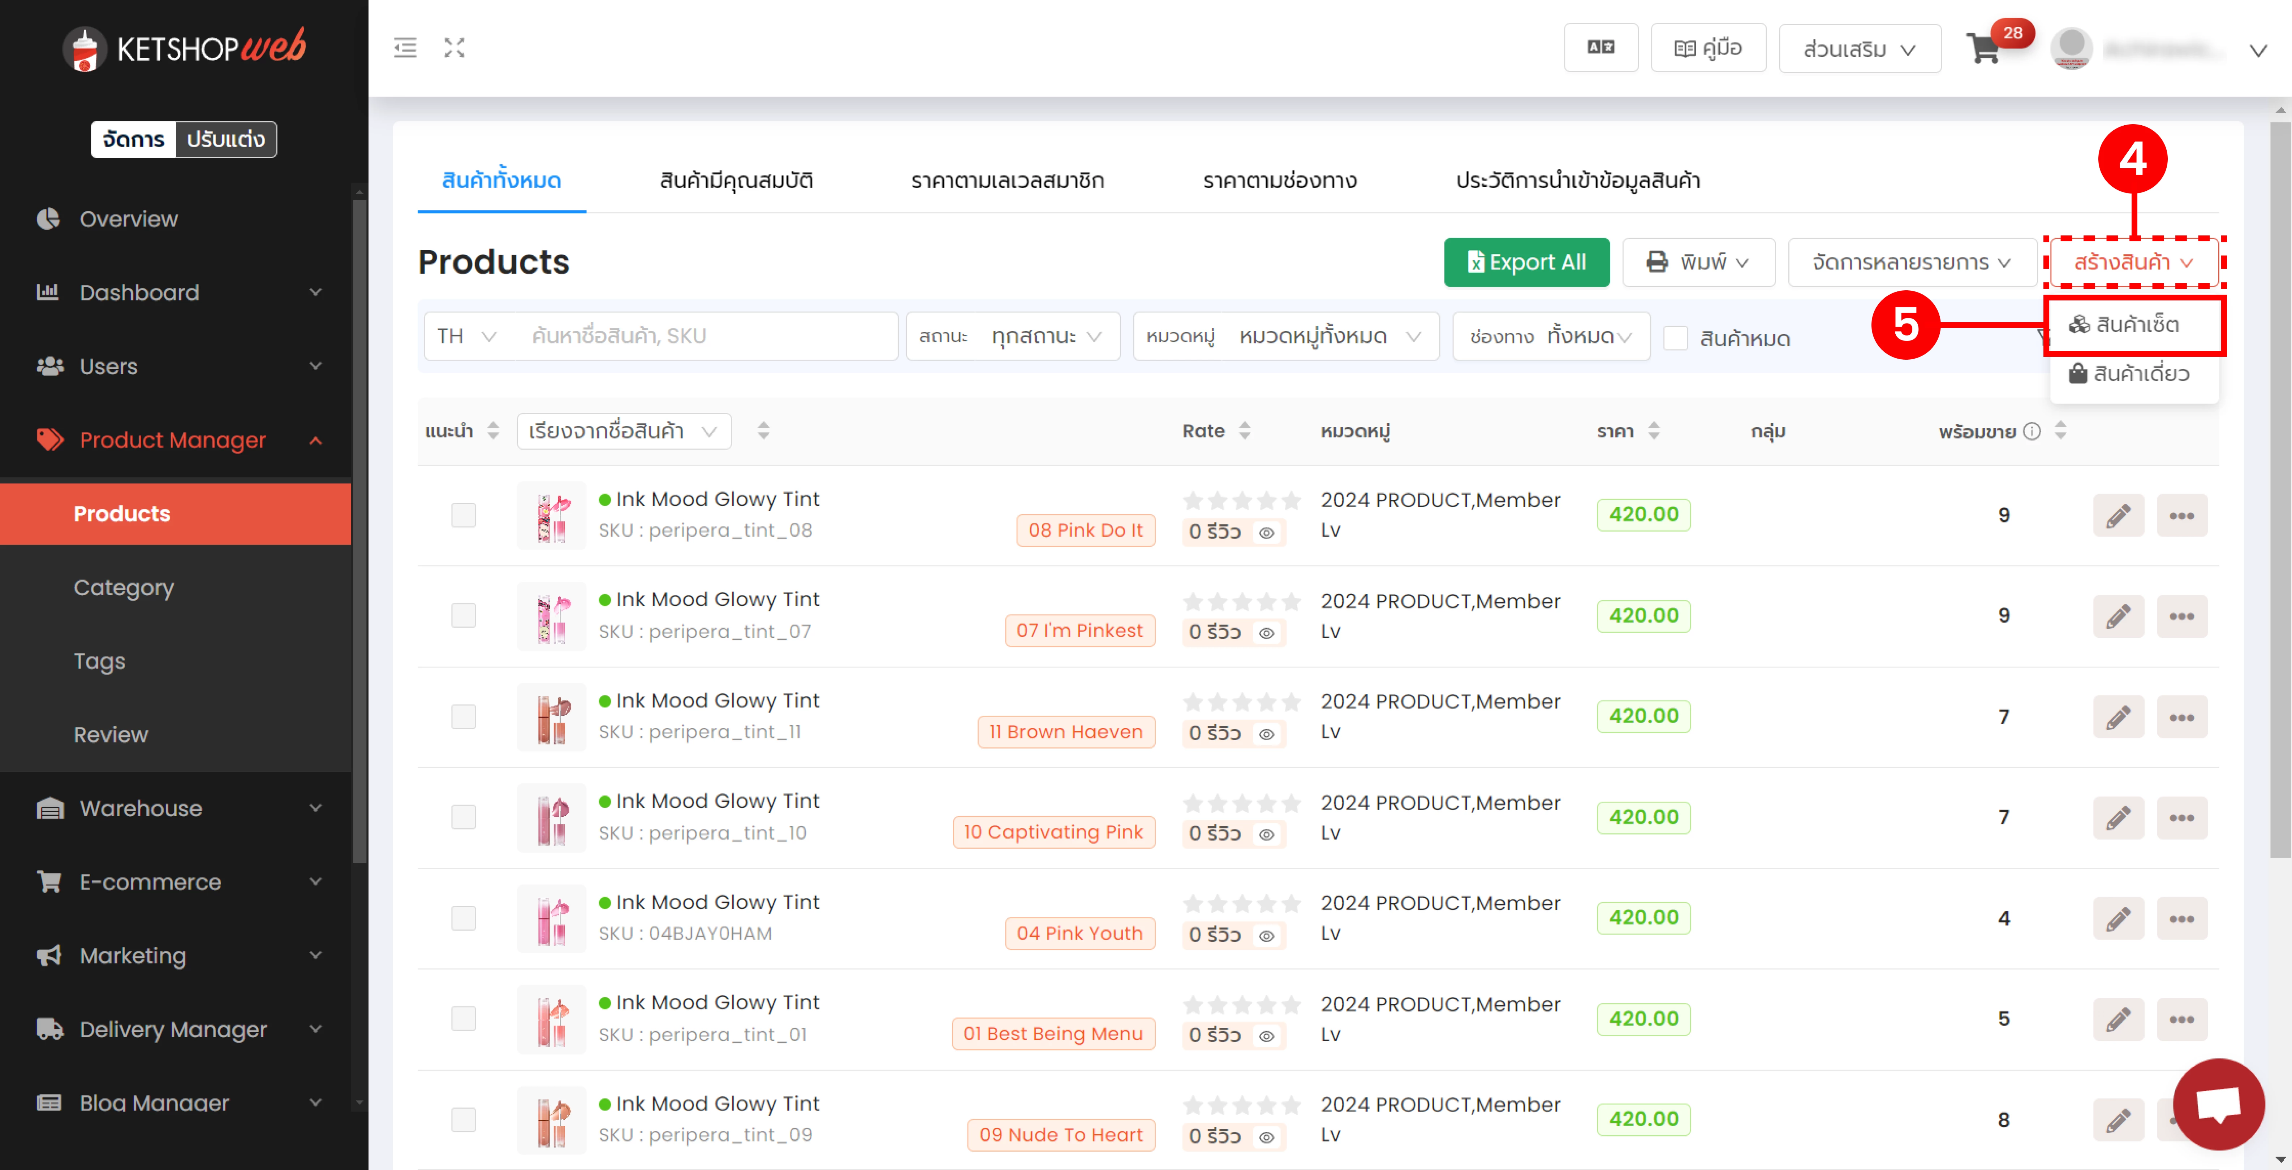Choose สินค้าเซ็ต from the create menu
The image size is (2292, 1170).
(x=2134, y=325)
